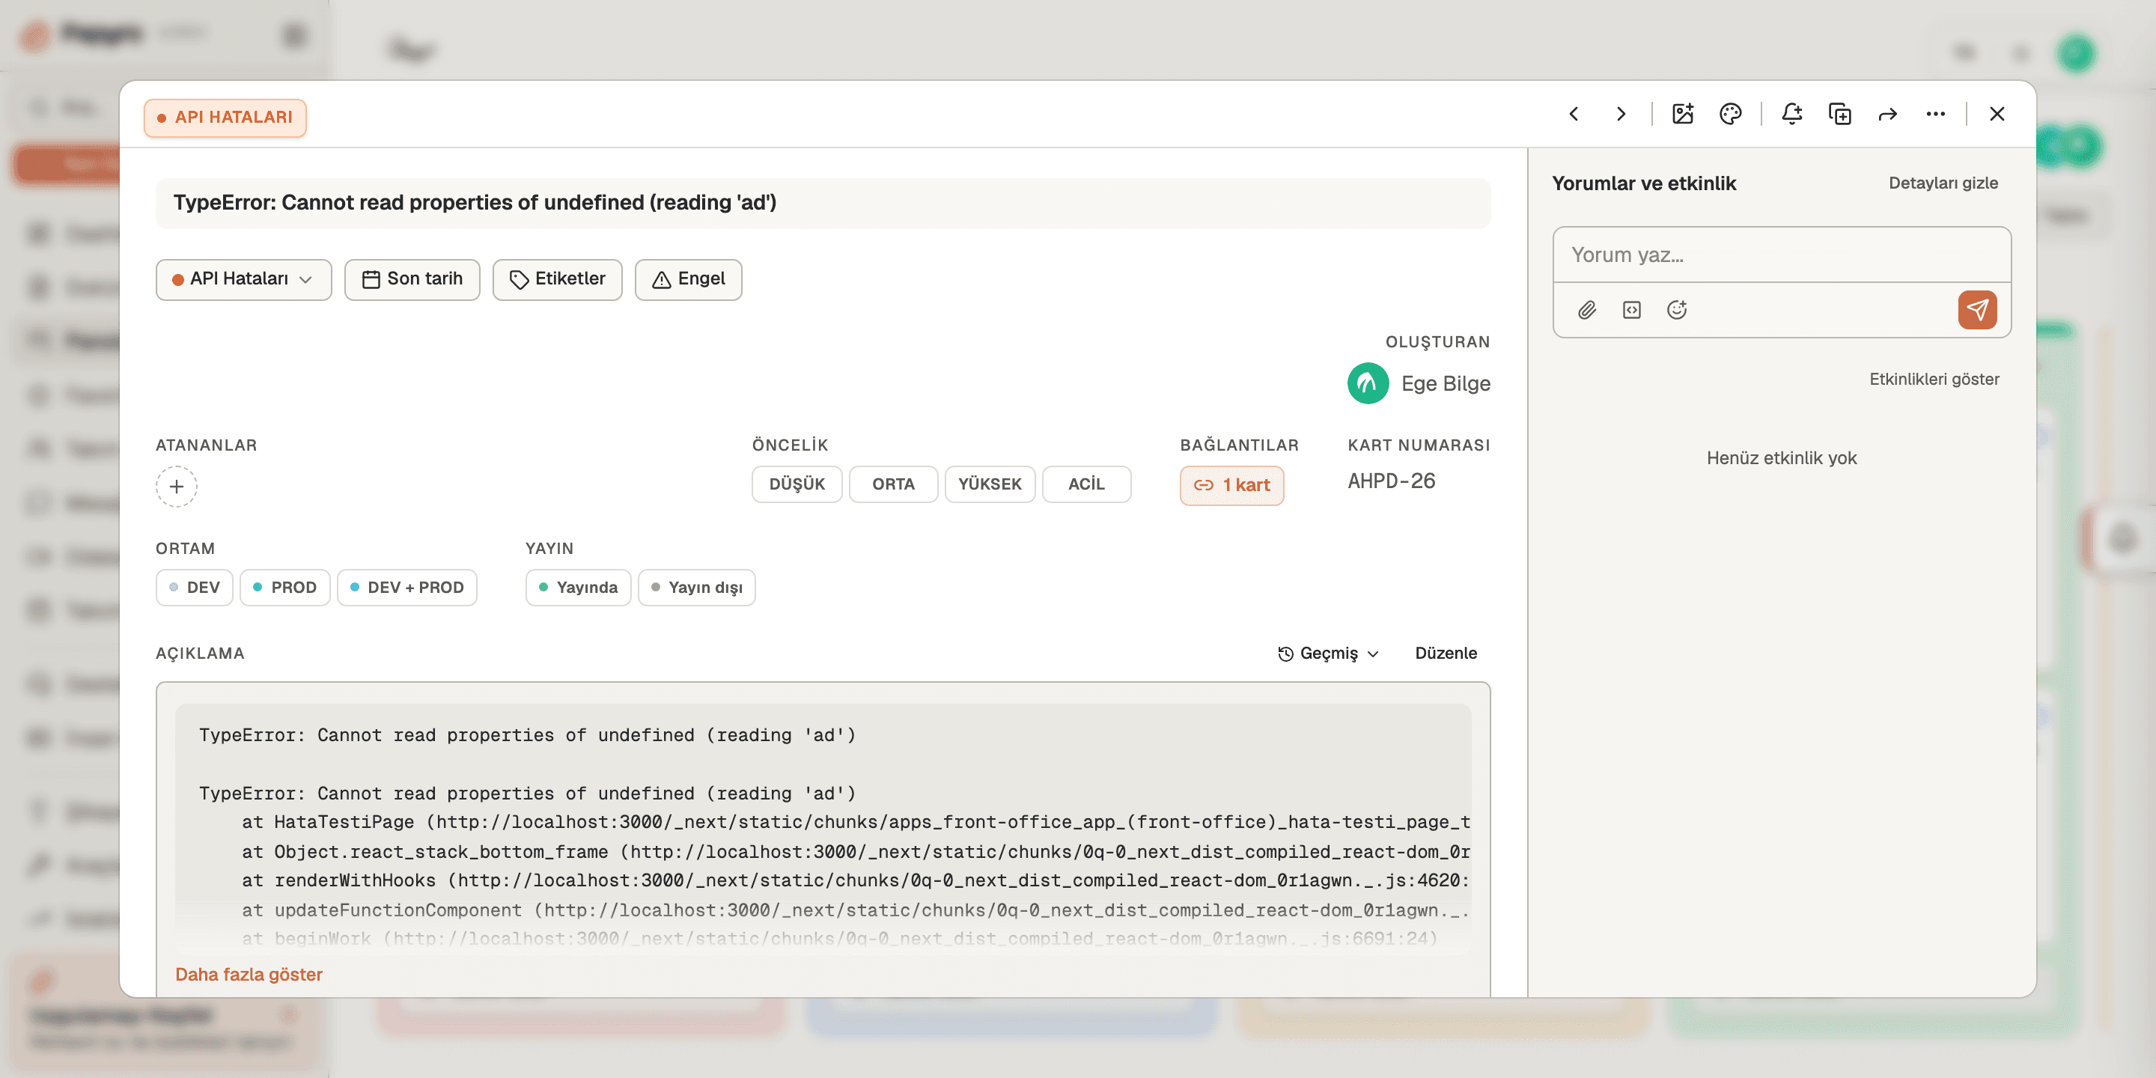Select PROD environment option
This screenshot has height=1078, width=2156.
point(284,588)
